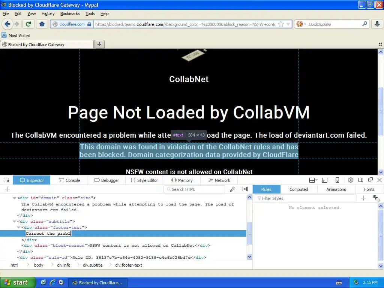Toggle Responsive Design Mode phone icon

(x=337, y=180)
